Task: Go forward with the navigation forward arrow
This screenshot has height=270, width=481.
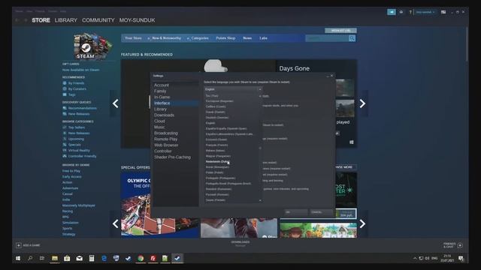Action: click(x=26, y=20)
